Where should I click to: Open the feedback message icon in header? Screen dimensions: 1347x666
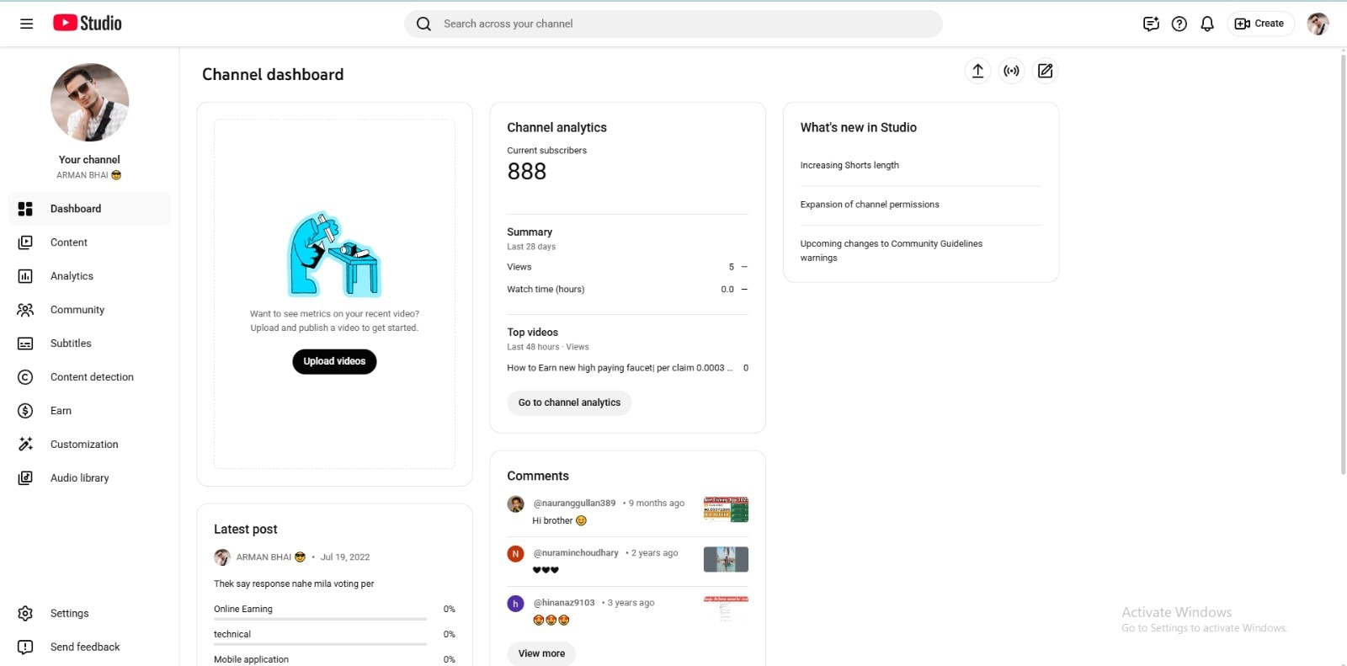1151,24
